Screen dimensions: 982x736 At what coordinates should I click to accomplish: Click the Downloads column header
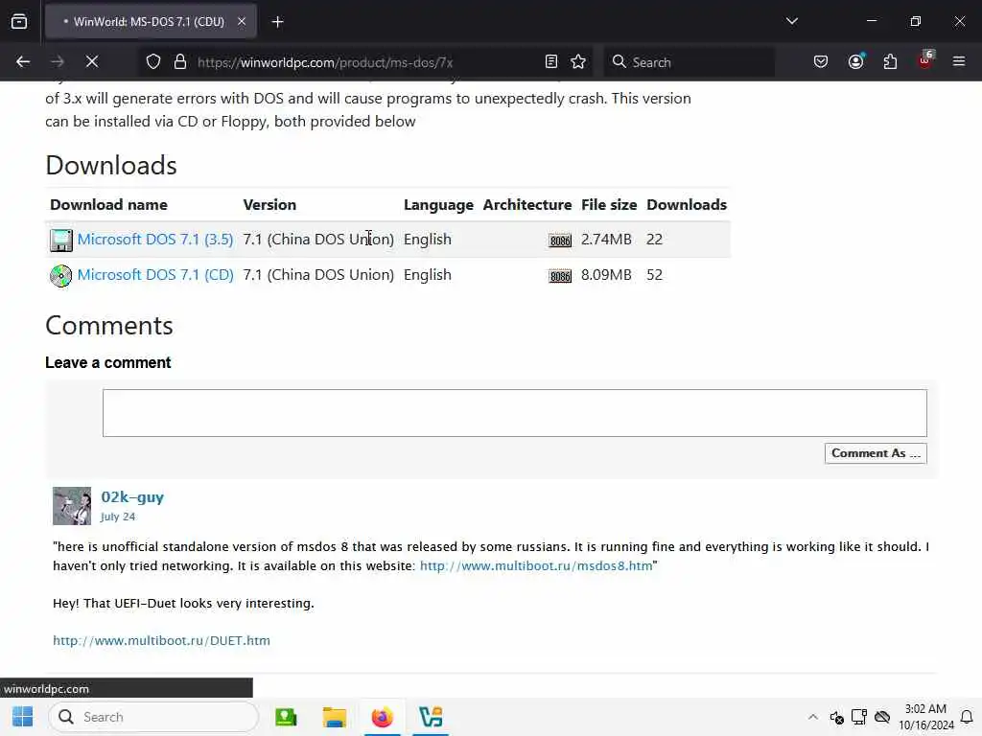tap(687, 205)
